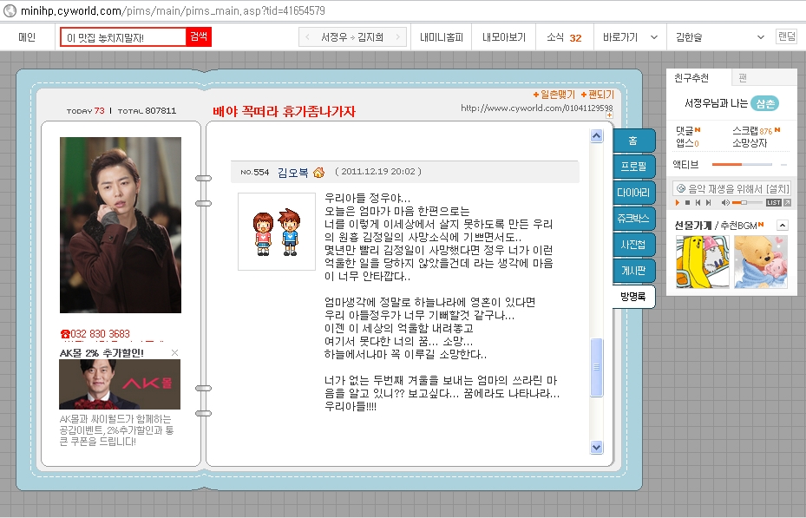Click the 랜덤 button
The width and height of the screenshot is (806, 518).
pyautogui.click(x=786, y=36)
